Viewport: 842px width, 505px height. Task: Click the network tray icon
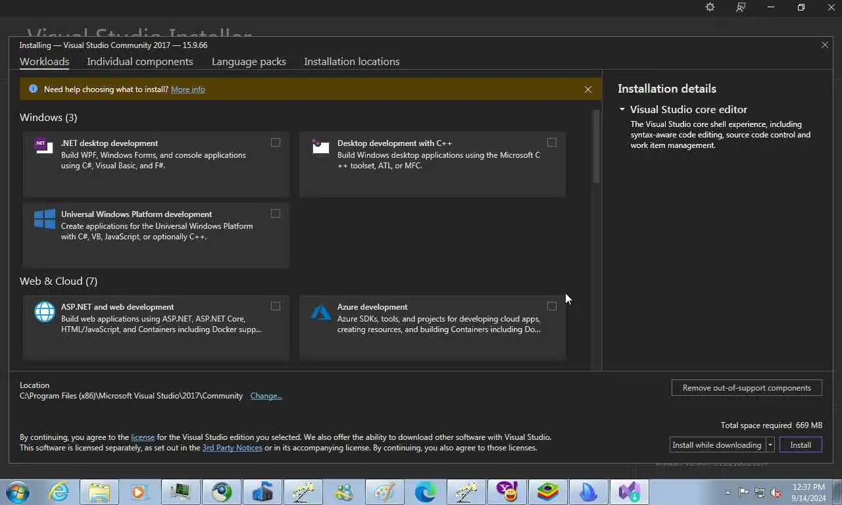(x=760, y=492)
